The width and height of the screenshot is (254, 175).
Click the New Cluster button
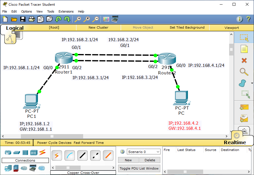tap(98, 27)
